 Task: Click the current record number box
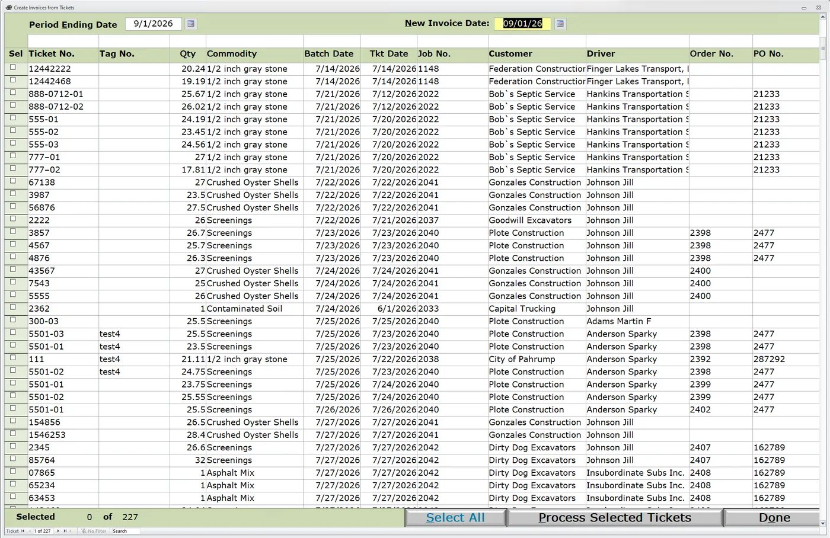coord(42,531)
